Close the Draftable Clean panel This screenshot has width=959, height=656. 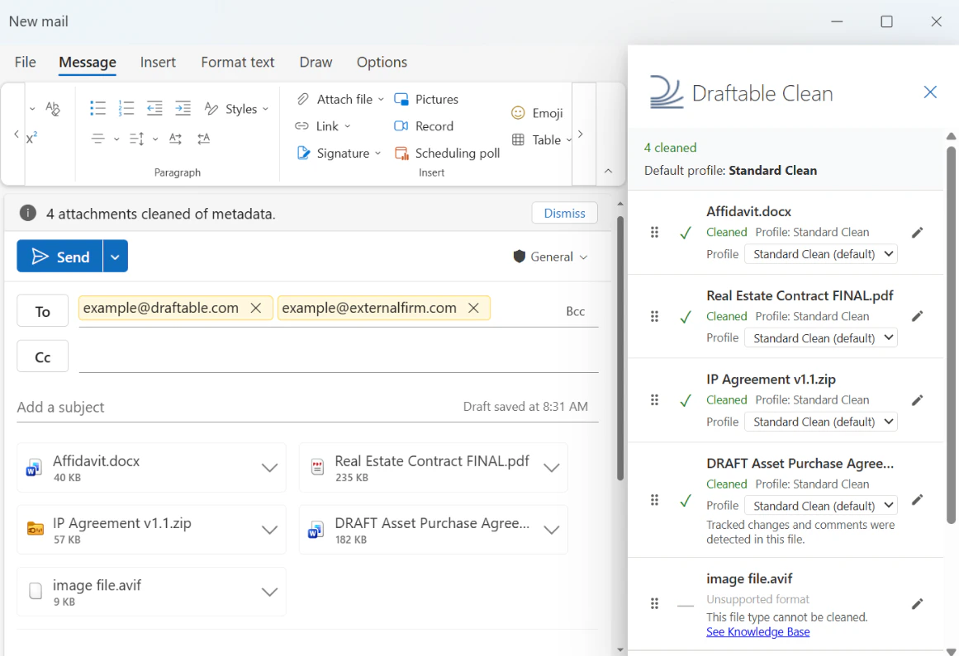(929, 92)
